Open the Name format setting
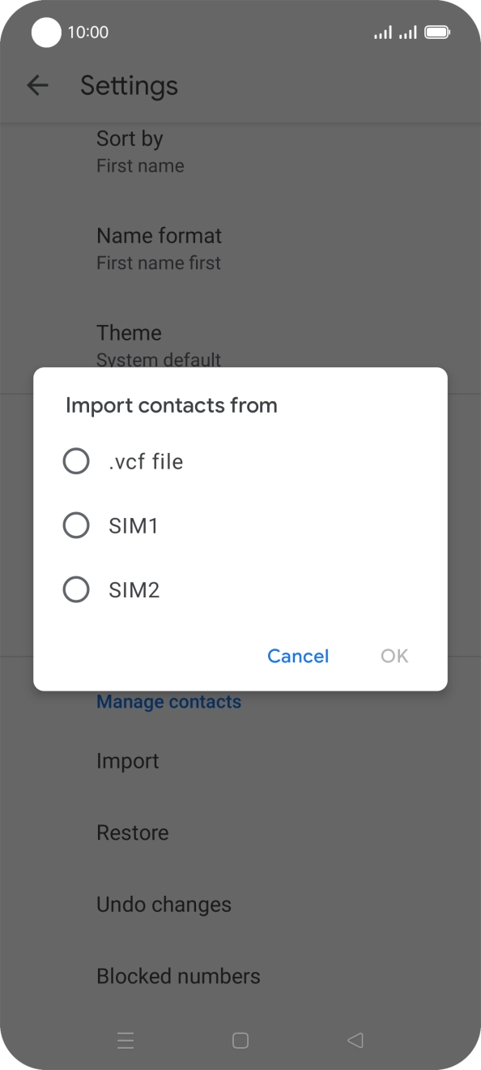The height and width of the screenshot is (1070, 481). click(x=159, y=247)
